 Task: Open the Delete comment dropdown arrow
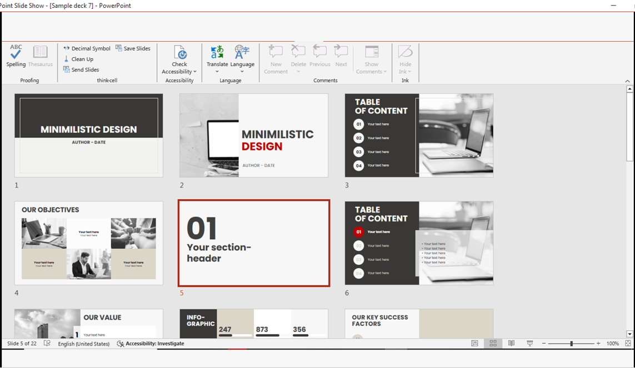click(x=298, y=72)
